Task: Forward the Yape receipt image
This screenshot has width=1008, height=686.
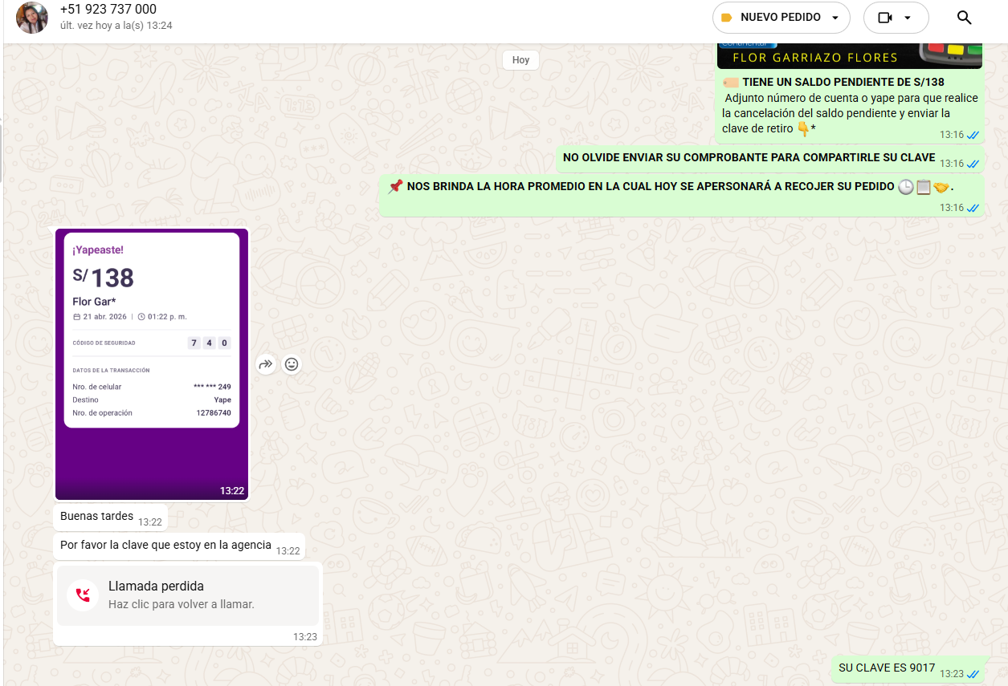Action: pyautogui.click(x=266, y=364)
